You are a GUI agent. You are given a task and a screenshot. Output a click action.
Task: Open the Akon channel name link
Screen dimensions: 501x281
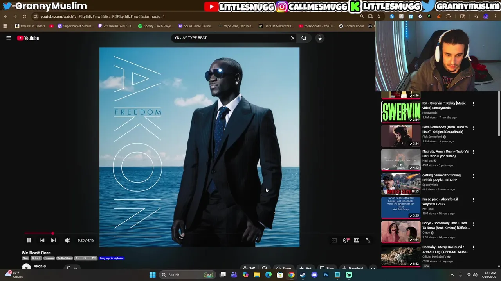[38, 266]
